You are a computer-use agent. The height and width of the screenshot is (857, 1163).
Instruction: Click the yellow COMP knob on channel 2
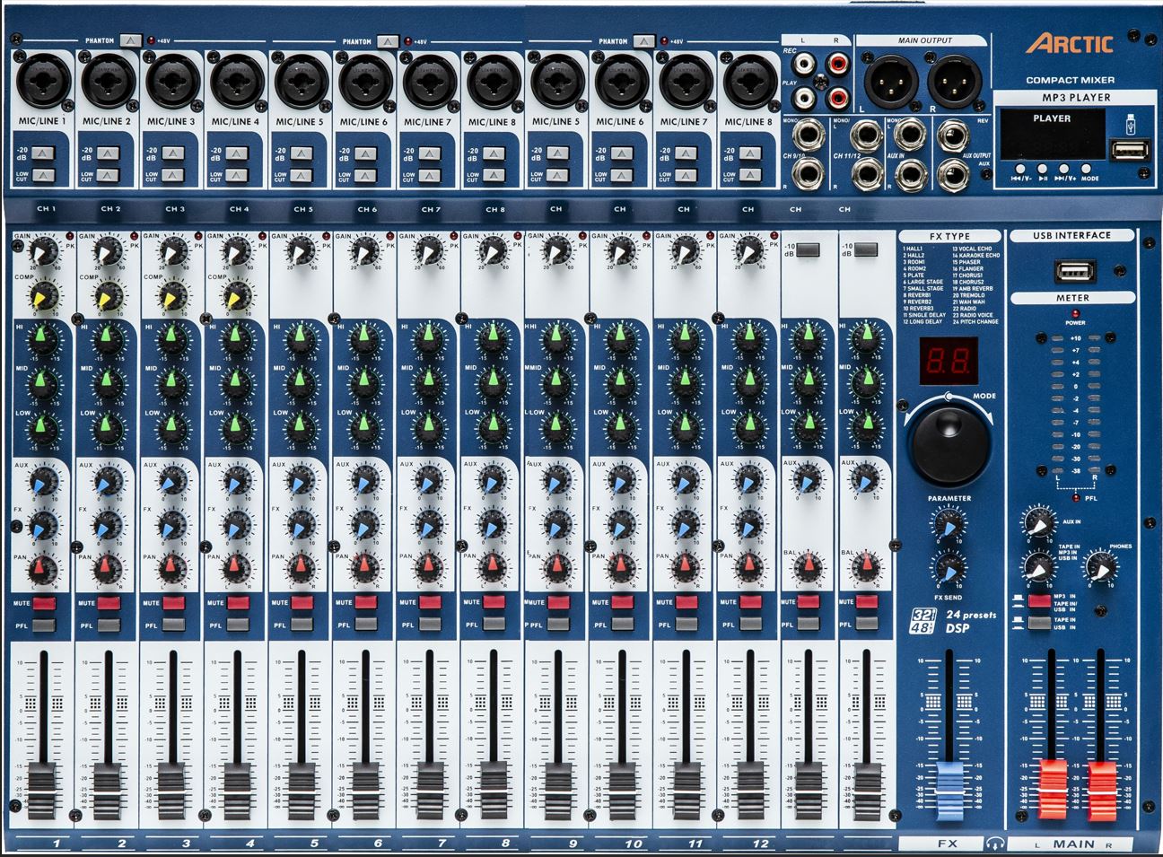[108, 294]
